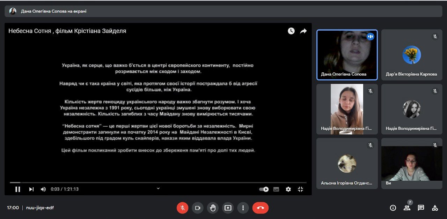Mute the video volume speaker icon
This screenshot has height=219, width=447.
pyautogui.click(x=43, y=189)
